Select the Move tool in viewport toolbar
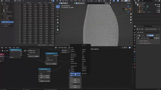Image resolution: width=161 pixels, height=90 pixels. 58,13
